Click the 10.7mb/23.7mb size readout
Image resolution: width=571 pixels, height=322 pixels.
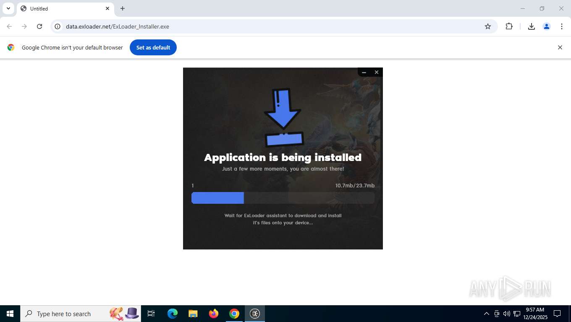[355, 186]
